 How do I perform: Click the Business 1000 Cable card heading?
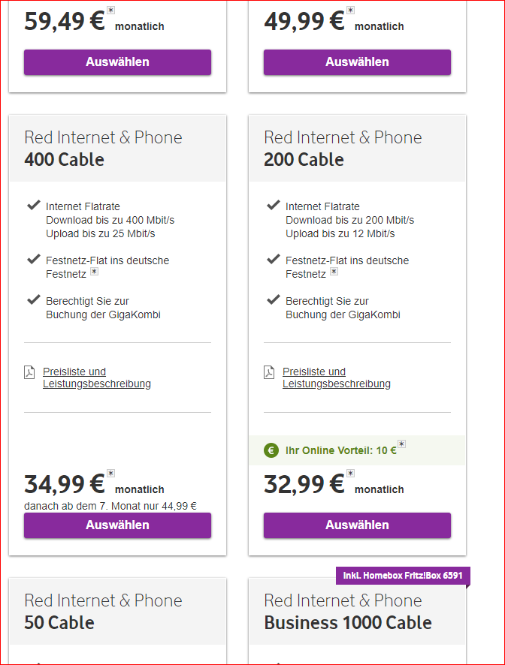(347, 622)
